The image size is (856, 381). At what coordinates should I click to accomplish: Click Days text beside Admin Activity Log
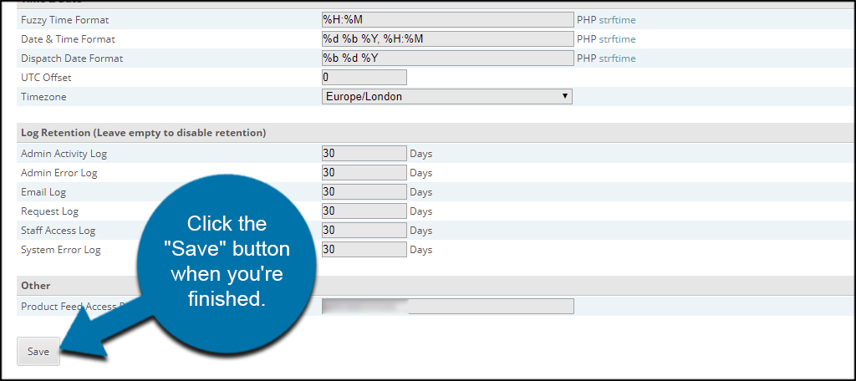click(421, 154)
